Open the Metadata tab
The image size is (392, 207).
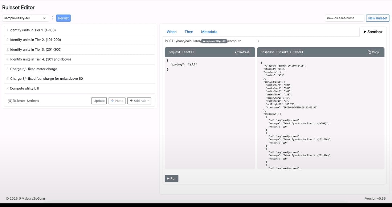pyautogui.click(x=209, y=32)
